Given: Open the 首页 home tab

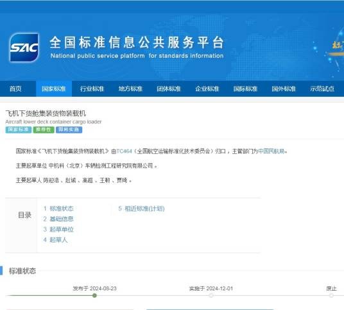Looking at the screenshot, I should point(15,89).
